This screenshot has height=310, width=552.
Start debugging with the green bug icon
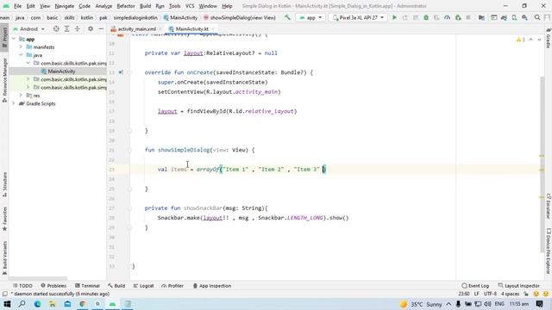tap(426, 17)
